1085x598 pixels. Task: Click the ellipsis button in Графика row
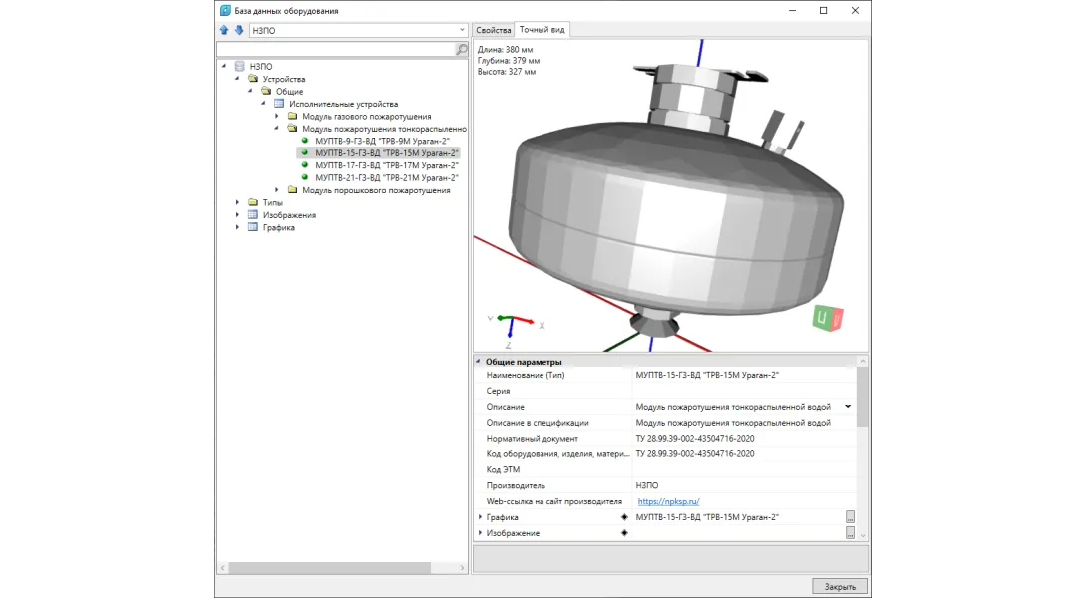[850, 517]
